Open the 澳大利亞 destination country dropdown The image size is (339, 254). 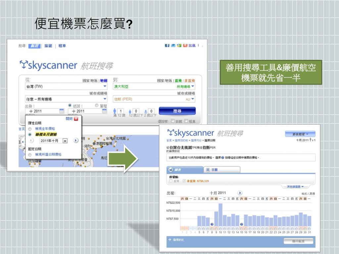pyautogui.click(x=154, y=86)
